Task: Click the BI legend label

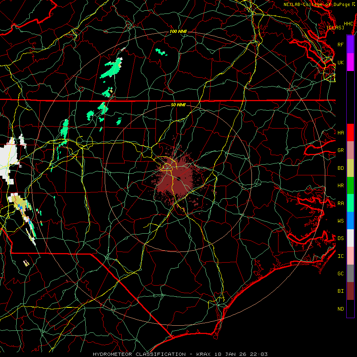Action: (341, 291)
